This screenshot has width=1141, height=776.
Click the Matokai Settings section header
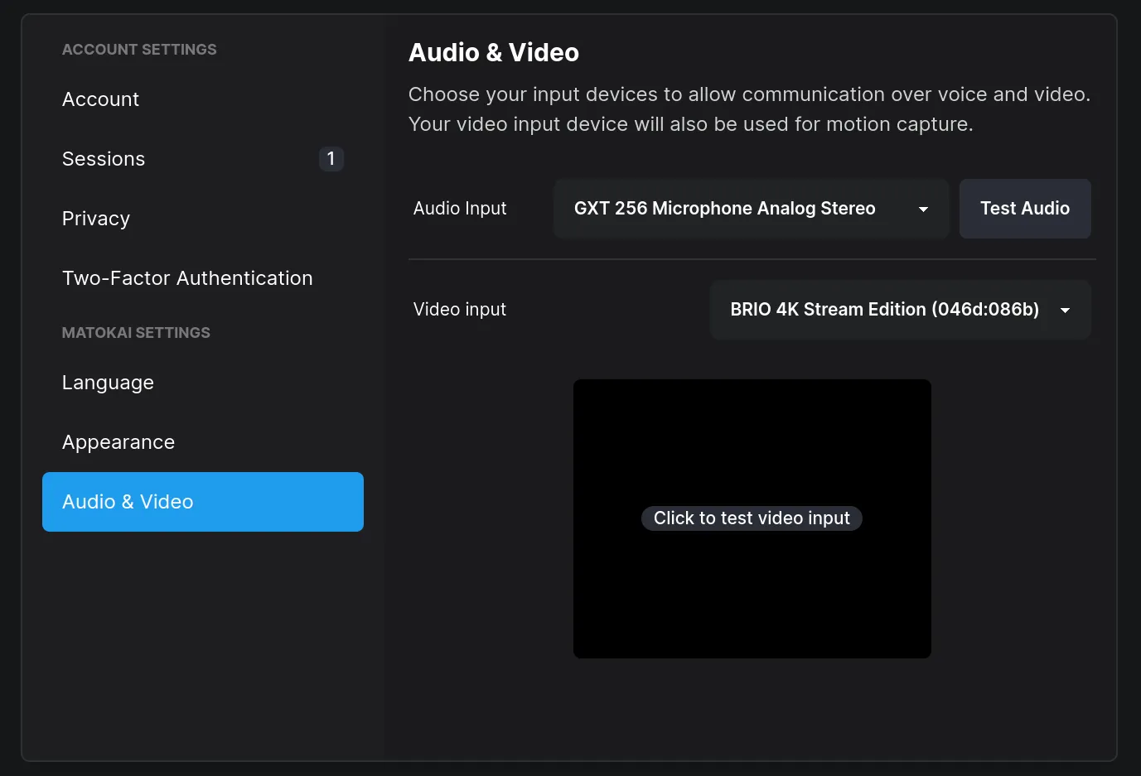click(x=136, y=333)
